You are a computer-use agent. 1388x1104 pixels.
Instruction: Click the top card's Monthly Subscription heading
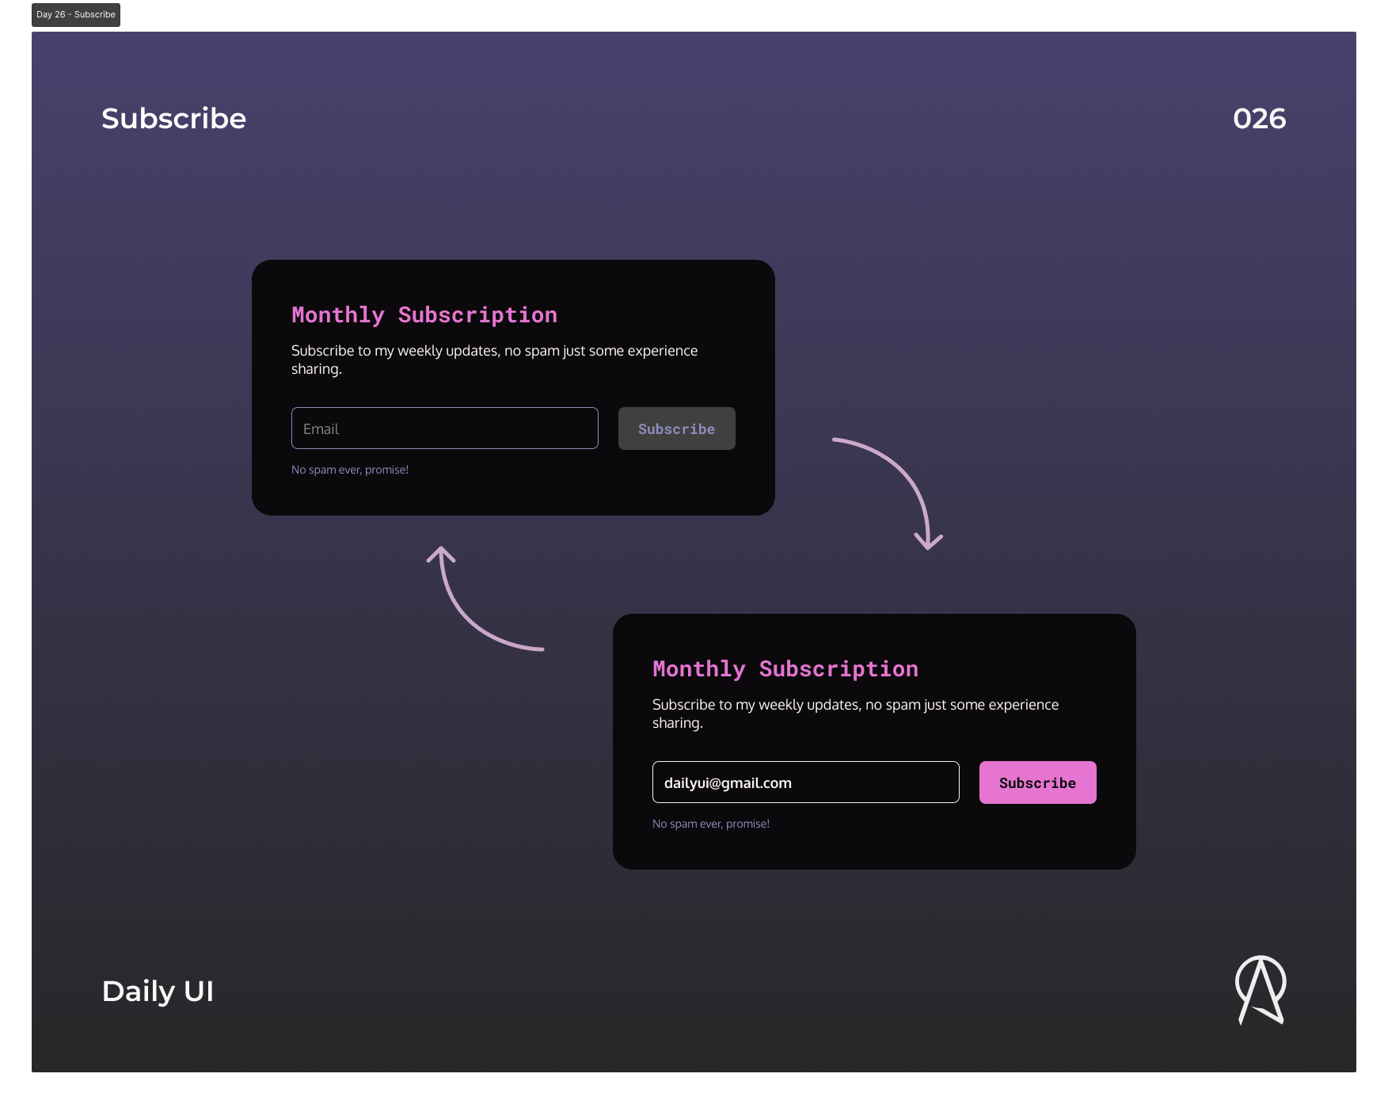424,314
